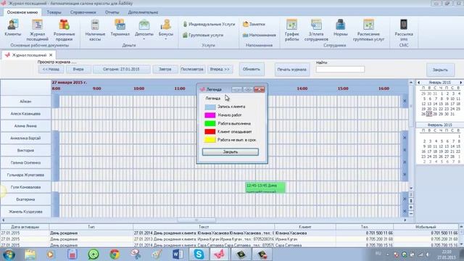Go to next month in calendar

(x=461, y=83)
